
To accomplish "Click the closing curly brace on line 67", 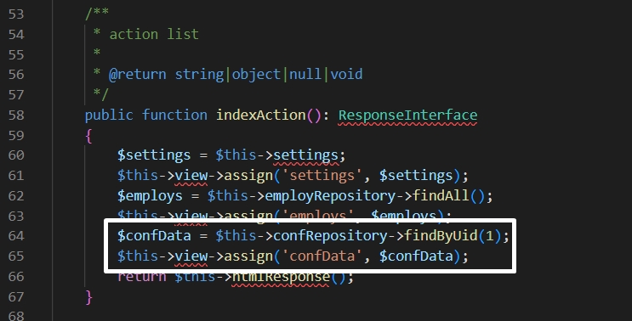I will [x=88, y=297].
